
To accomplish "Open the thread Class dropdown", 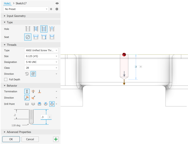I will [41, 68].
